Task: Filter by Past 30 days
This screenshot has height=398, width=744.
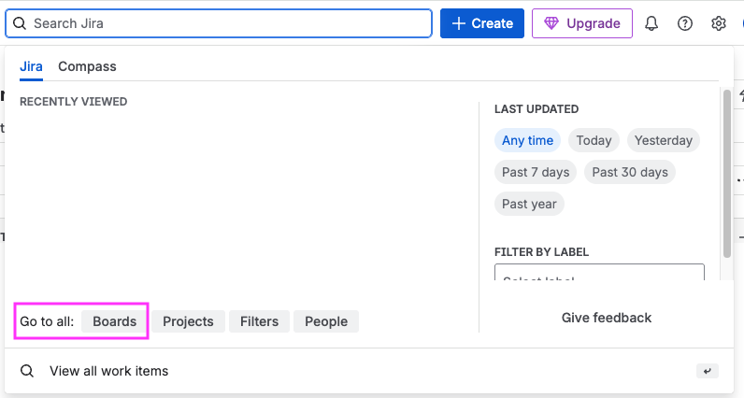Action: pyautogui.click(x=630, y=172)
